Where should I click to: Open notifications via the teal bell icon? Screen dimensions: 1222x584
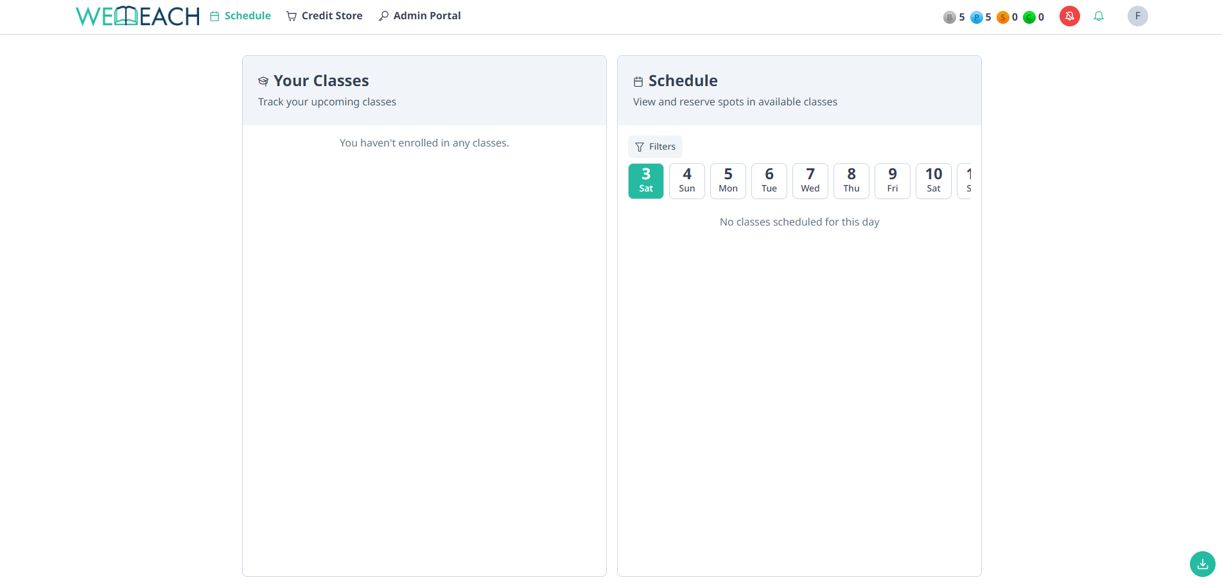click(x=1099, y=16)
